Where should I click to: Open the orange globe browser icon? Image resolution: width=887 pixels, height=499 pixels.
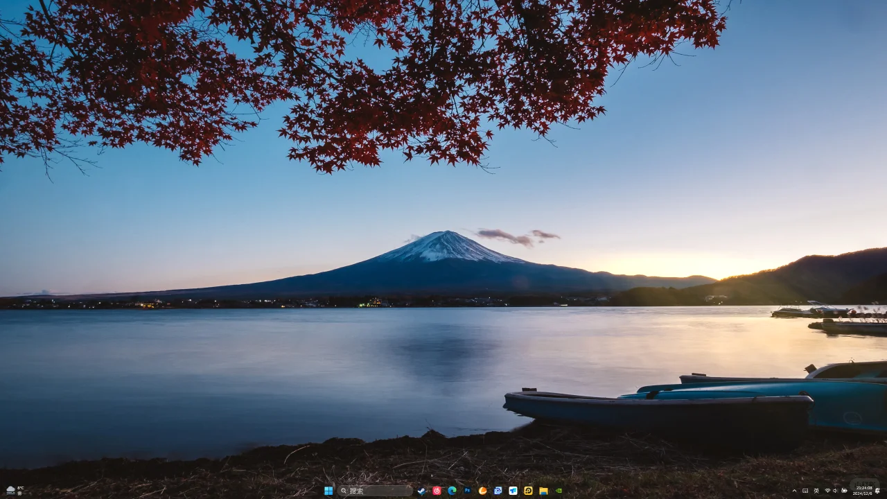[482, 491]
